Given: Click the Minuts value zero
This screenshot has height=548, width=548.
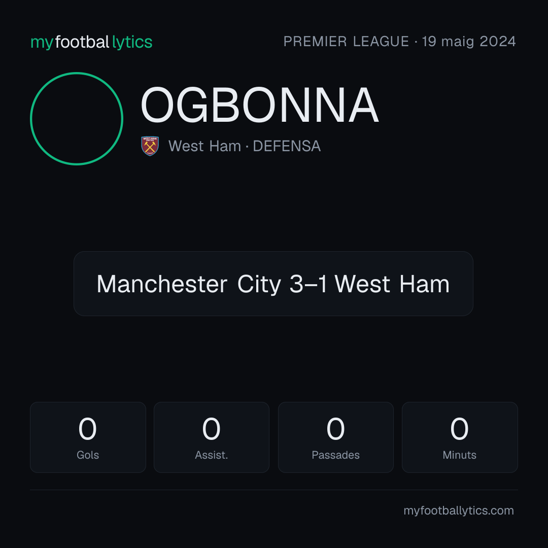Looking at the screenshot, I should (459, 429).
